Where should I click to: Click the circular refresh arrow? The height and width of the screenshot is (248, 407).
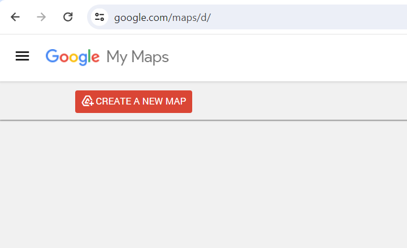pyautogui.click(x=68, y=17)
